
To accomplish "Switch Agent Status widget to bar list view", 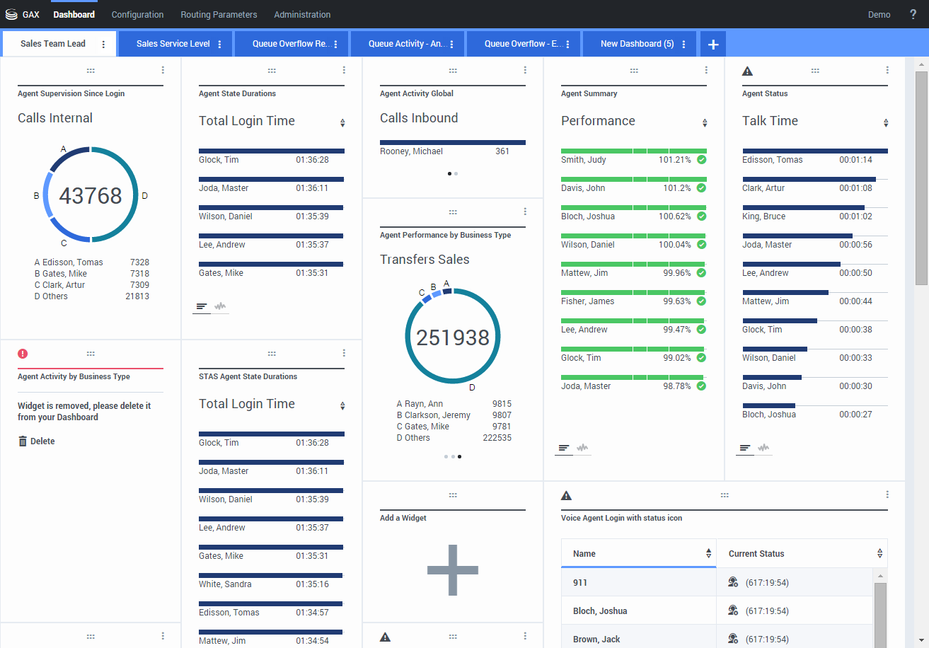I will click(x=744, y=448).
